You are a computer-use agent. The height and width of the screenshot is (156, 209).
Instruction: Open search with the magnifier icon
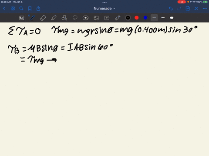click(21, 9)
